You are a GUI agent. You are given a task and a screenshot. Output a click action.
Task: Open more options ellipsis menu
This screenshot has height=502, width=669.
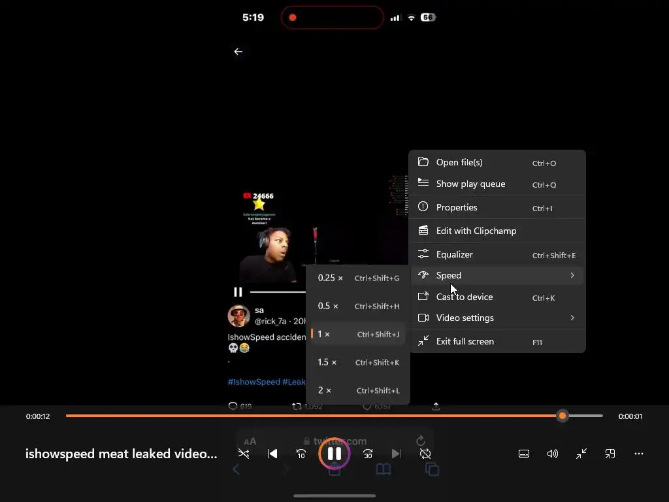639,454
